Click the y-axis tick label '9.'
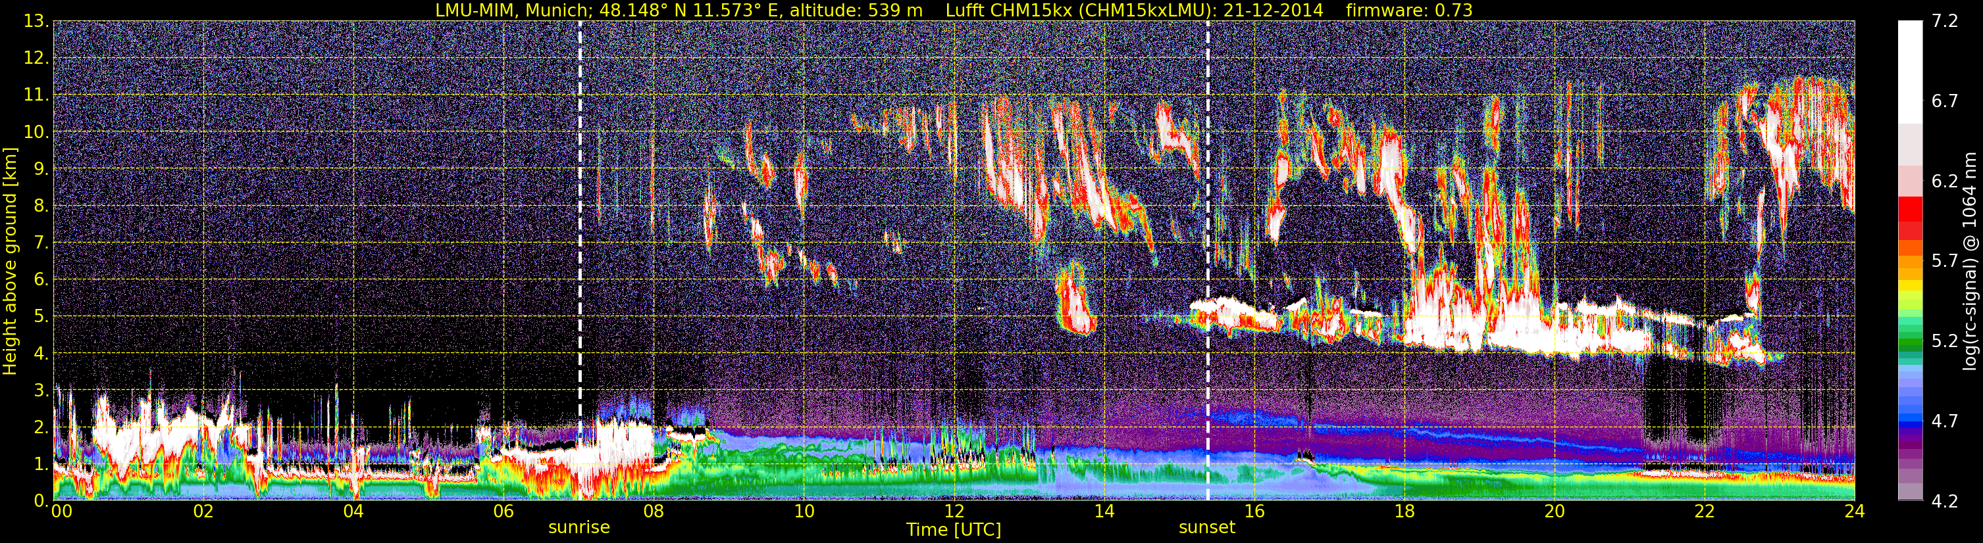1983x543 pixels. coord(40,169)
